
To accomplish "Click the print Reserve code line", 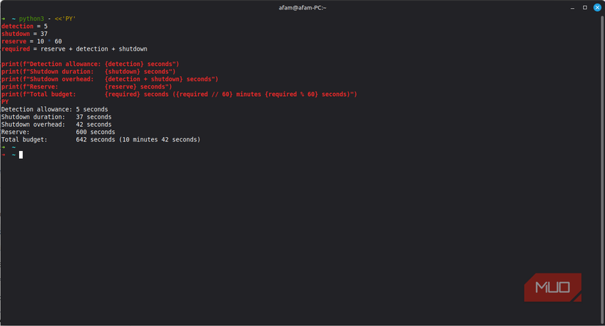I will pyautogui.click(x=87, y=86).
